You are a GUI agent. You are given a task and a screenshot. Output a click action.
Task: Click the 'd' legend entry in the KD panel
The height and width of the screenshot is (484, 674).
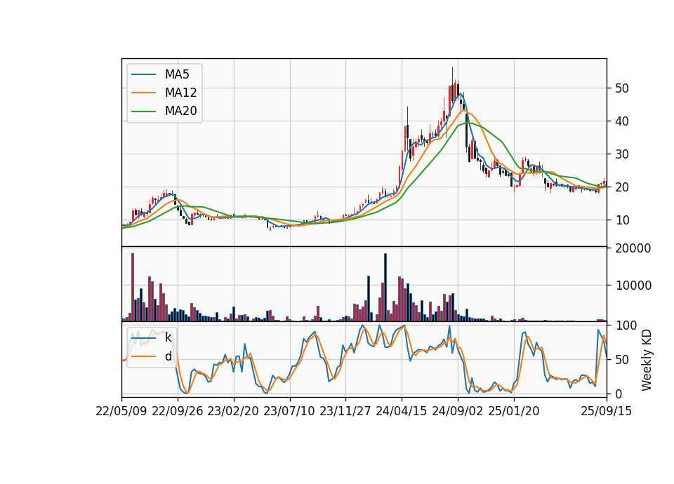click(x=168, y=356)
